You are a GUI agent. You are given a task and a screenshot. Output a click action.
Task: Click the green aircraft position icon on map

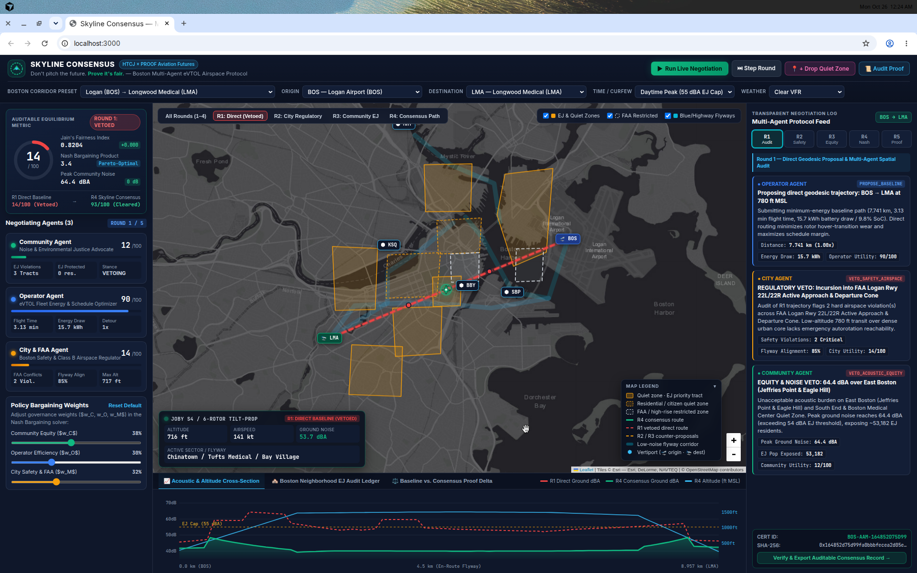click(x=446, y=289)
